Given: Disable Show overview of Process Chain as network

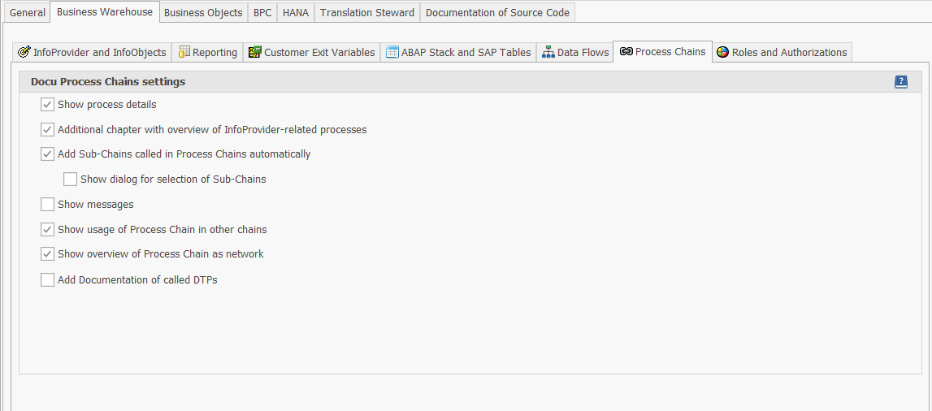Looking at the screenshot, I should point(47,254).
